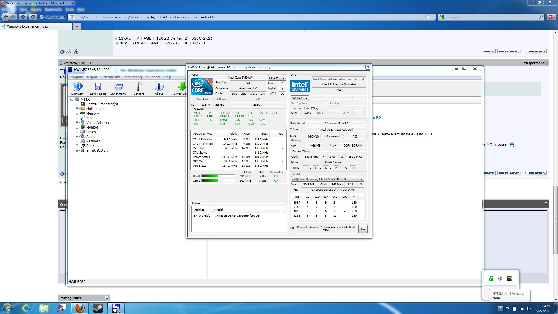Screen dimensions: 558x314
Task: Bookmark this page with the star icon
Action: point(428,17)
